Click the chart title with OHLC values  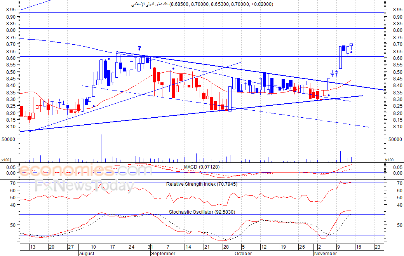point(202,4)
